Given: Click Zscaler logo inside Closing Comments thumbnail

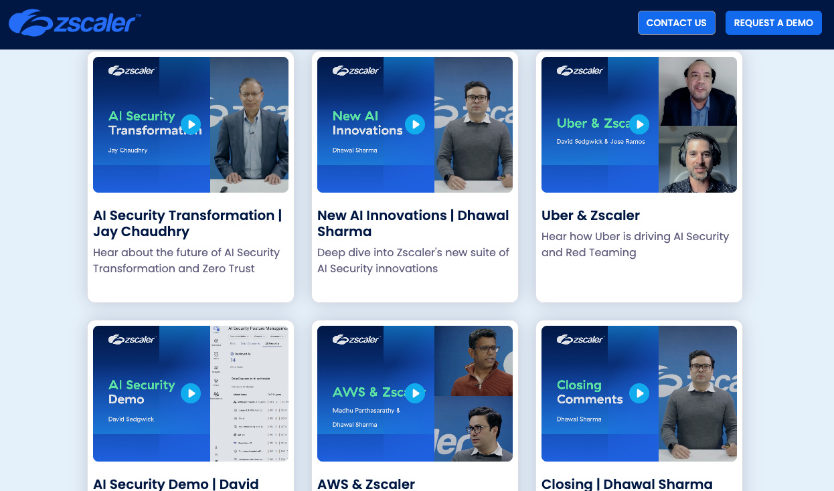Looking at the screenshot, I should coord(580,339).
